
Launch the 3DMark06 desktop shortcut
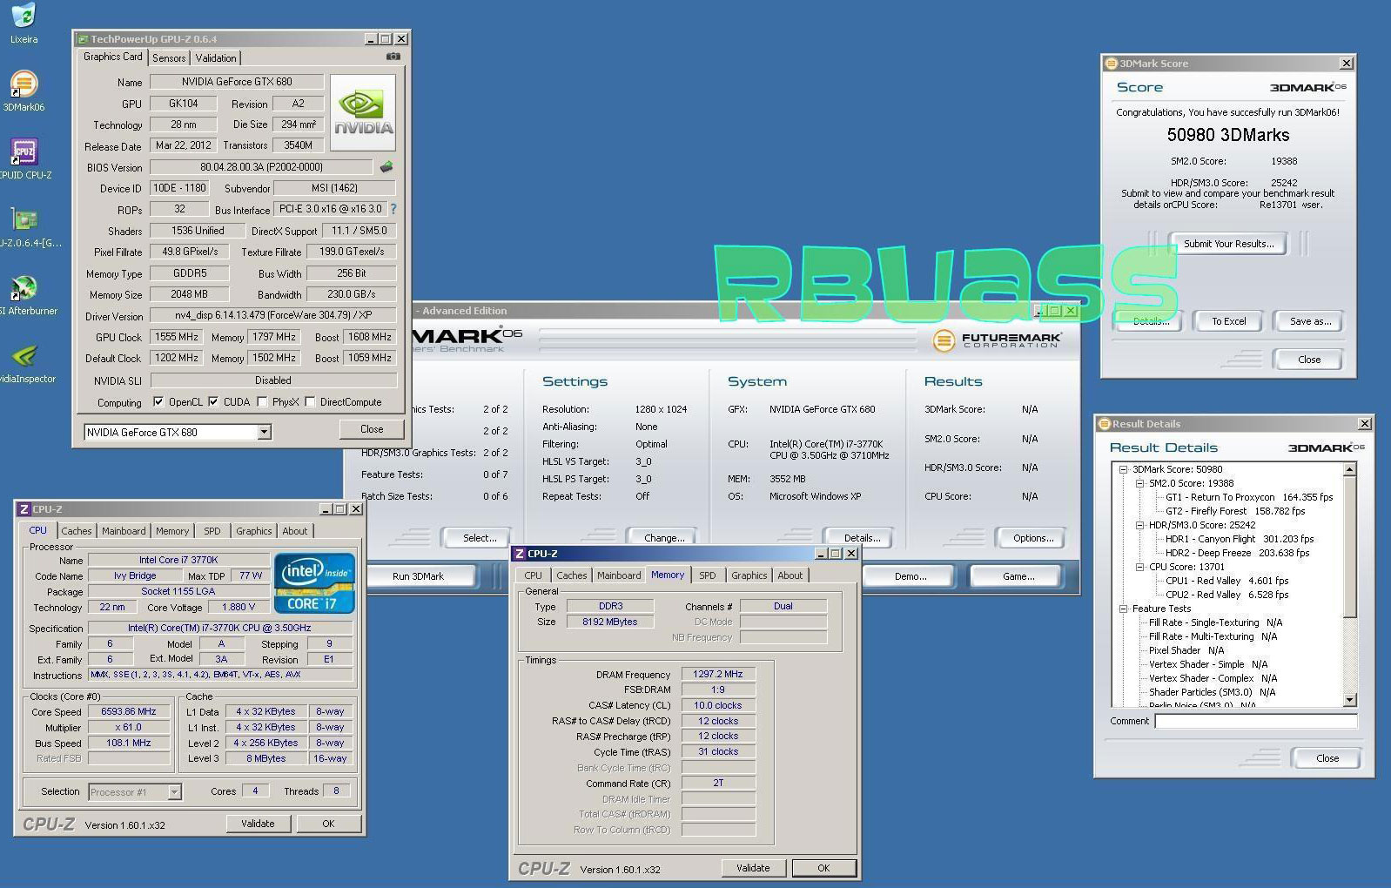pyautogui.click(x=24, y=91)
